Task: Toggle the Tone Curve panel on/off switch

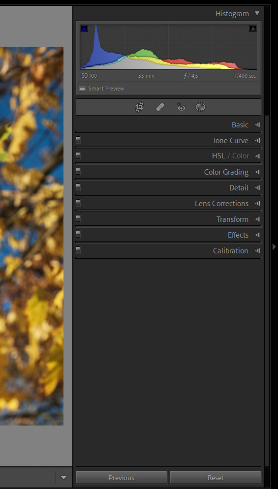Action: pos(78,140)
